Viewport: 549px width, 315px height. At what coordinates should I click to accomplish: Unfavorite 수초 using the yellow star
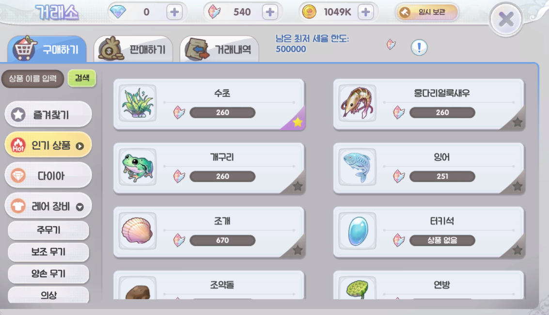pyautogui.click(x=297, y=122)
